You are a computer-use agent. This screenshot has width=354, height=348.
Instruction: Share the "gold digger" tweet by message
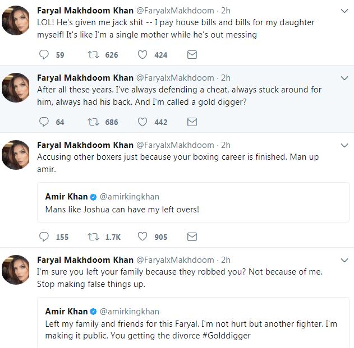point(192,122)
